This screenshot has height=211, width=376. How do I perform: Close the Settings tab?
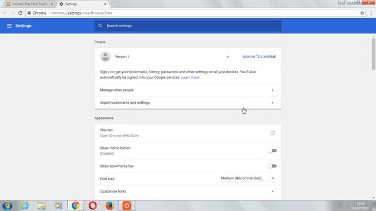tap(105, 4)
